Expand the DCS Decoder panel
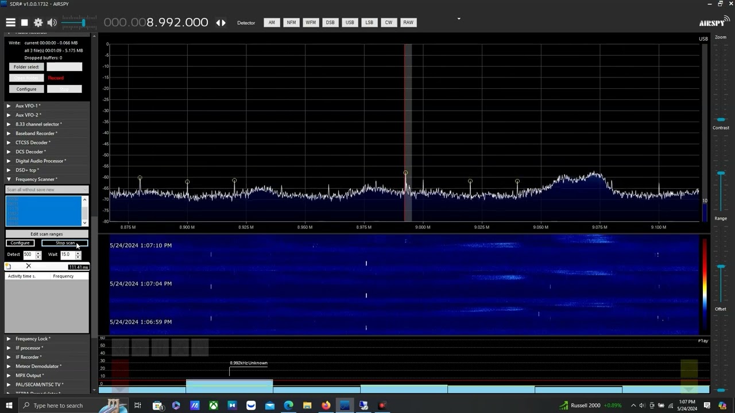Viewport: 735px width, 413px height. pos(47,151)
